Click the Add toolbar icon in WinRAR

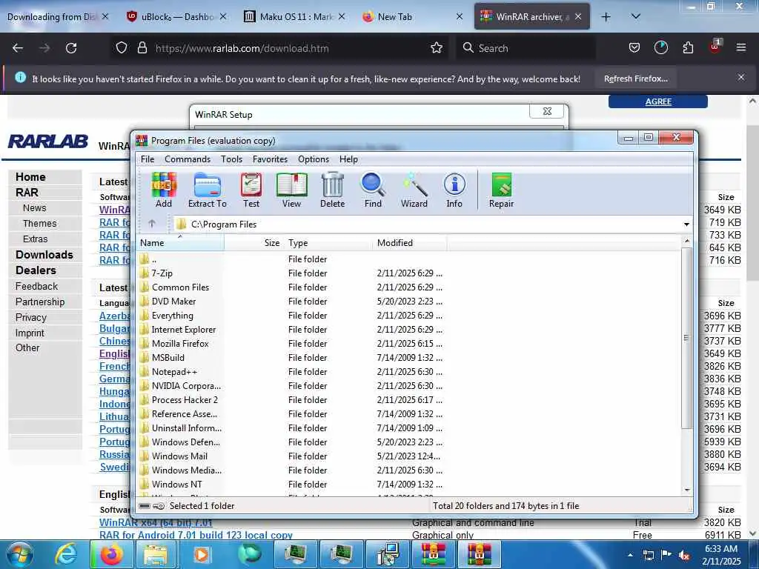(164, 190)
